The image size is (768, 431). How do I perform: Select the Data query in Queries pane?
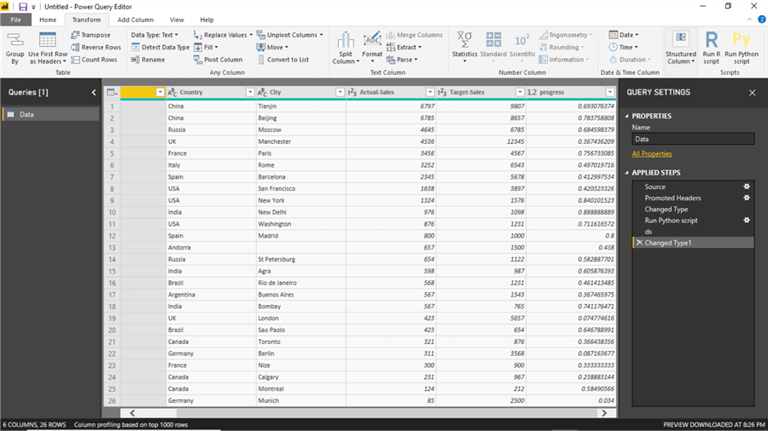tap(51, 114)
